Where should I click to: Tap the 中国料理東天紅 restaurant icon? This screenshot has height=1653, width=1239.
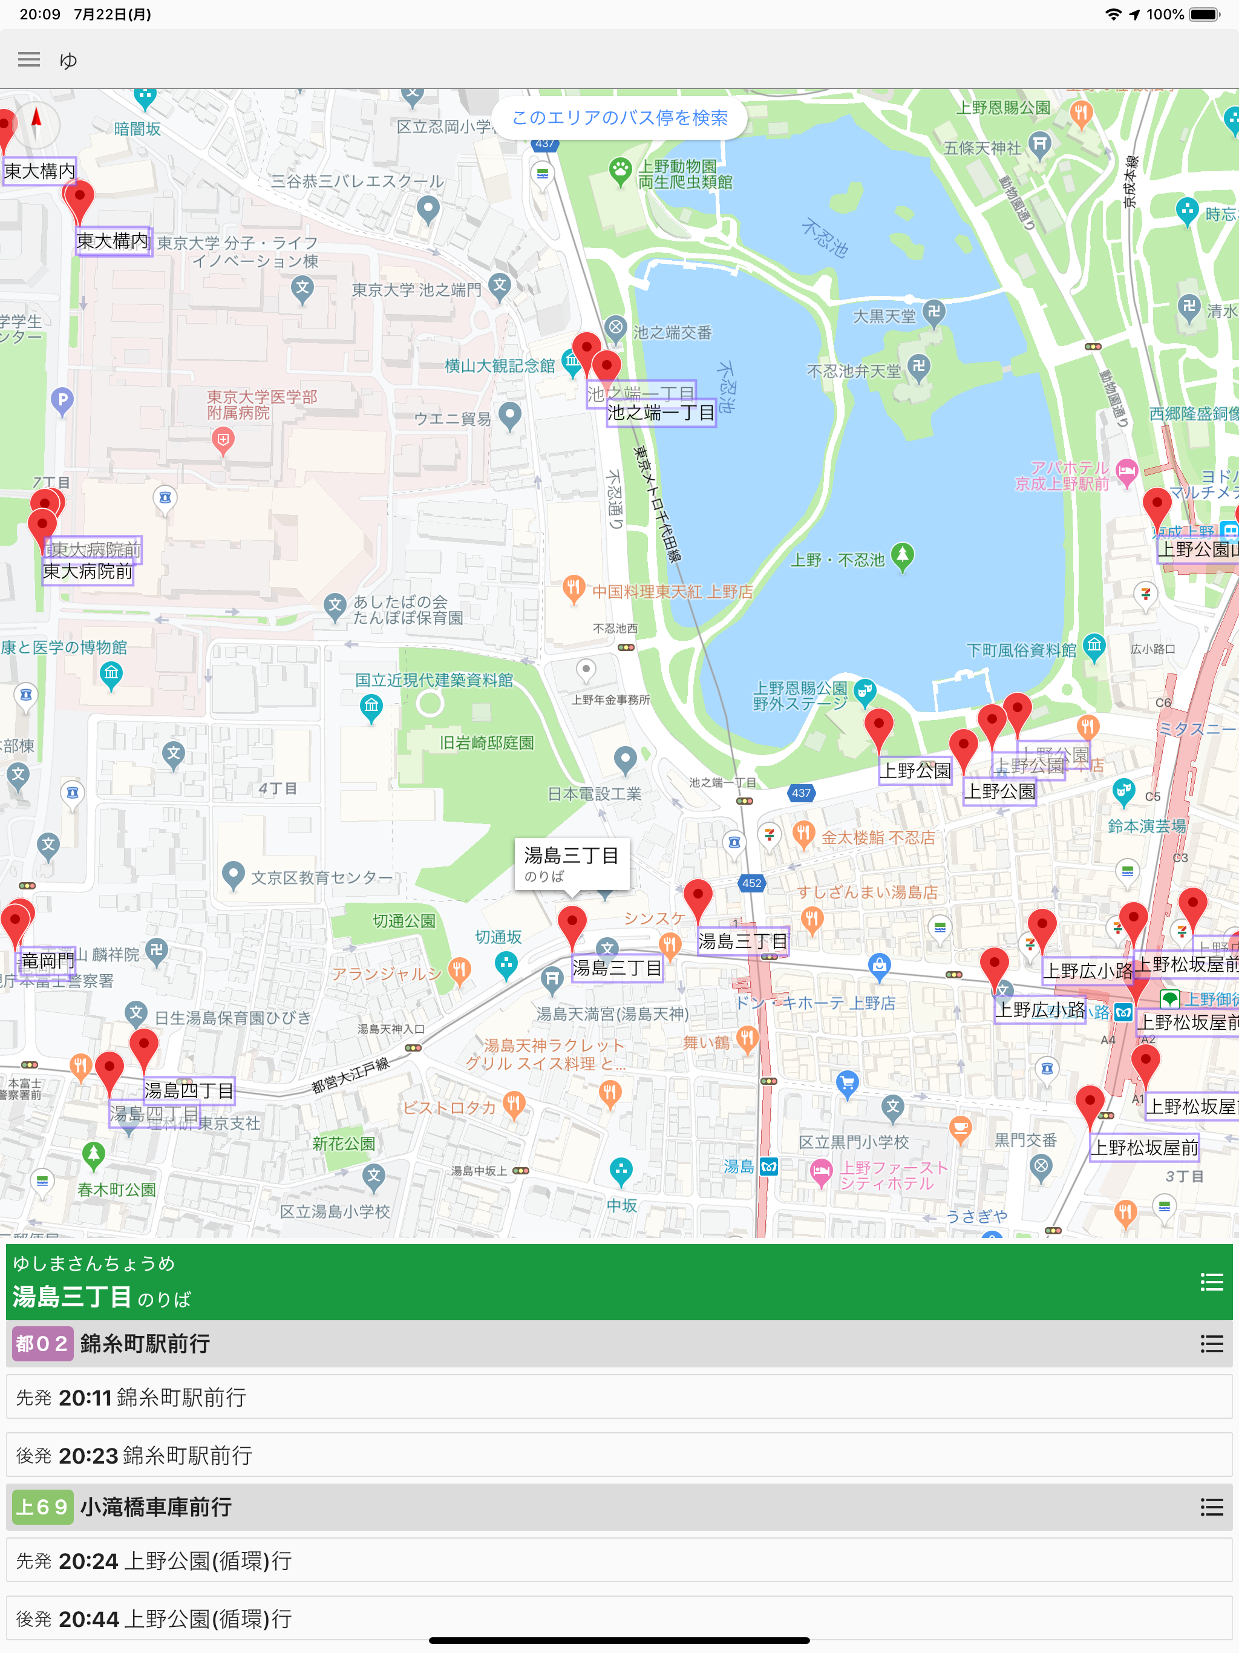[573, 589]
